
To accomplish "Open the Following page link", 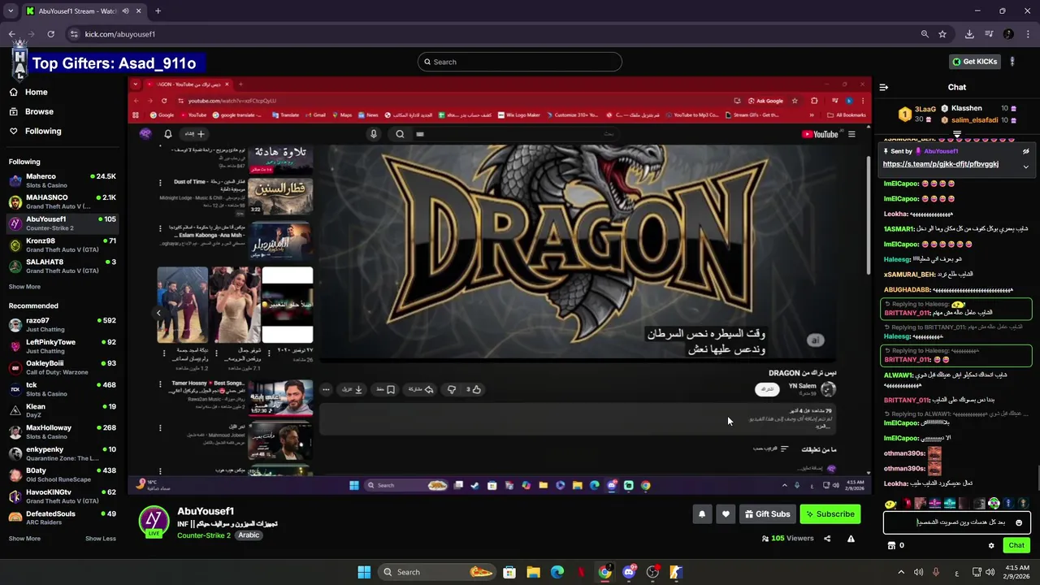I will (x=35, y=131).
